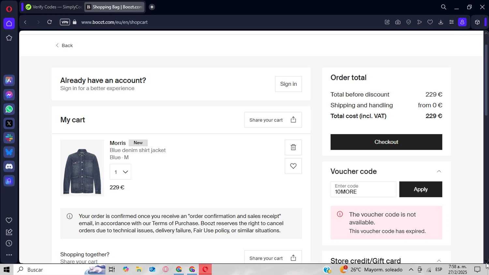Open the quantity dropdown showing 1
Viewport: 489px width, 275px height.
(120, 172)
